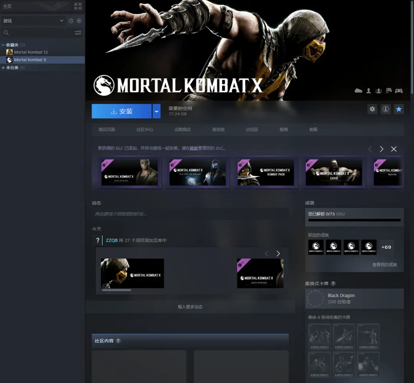This screenshot has height=383, width=414.
Task: Expand the 未分类 category
Action: (3, 67)
